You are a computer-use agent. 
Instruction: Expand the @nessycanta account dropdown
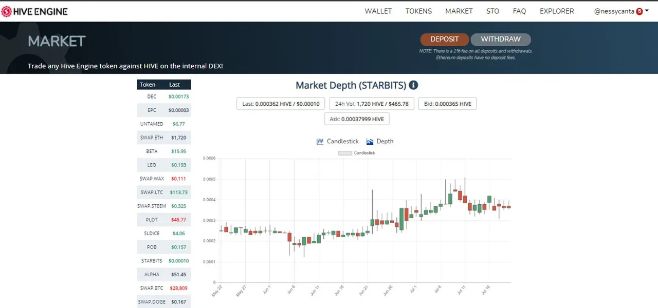tap(621, 11)
